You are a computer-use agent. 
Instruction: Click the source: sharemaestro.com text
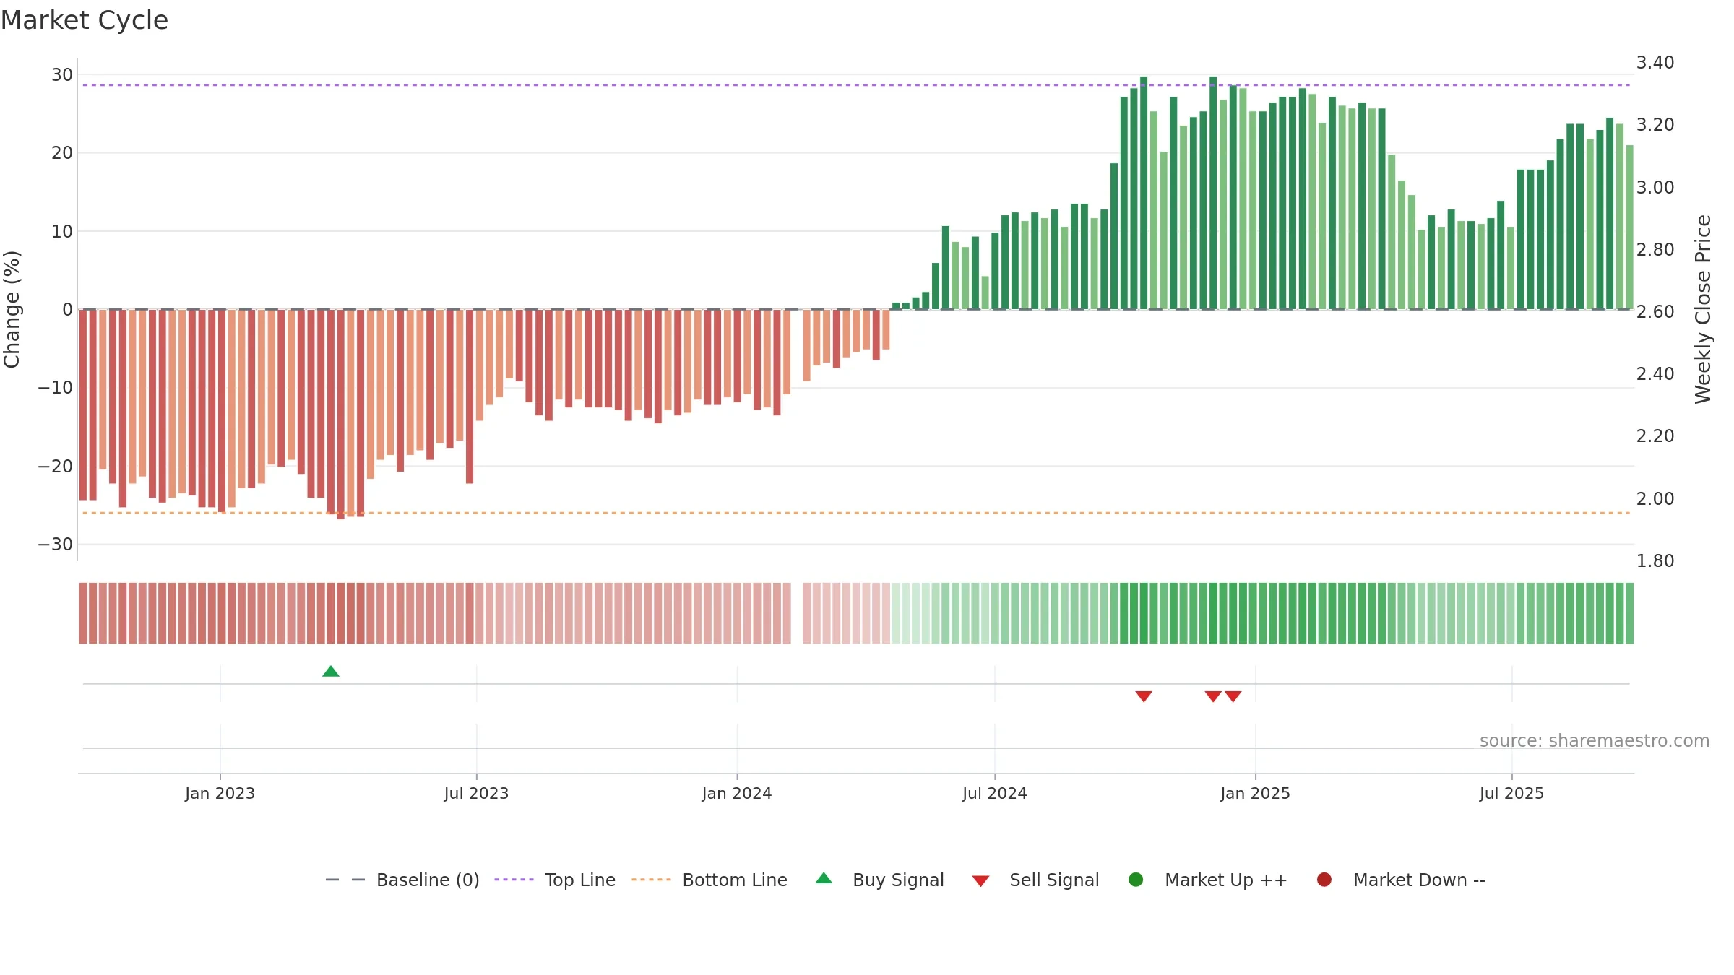pos(1595,741)
